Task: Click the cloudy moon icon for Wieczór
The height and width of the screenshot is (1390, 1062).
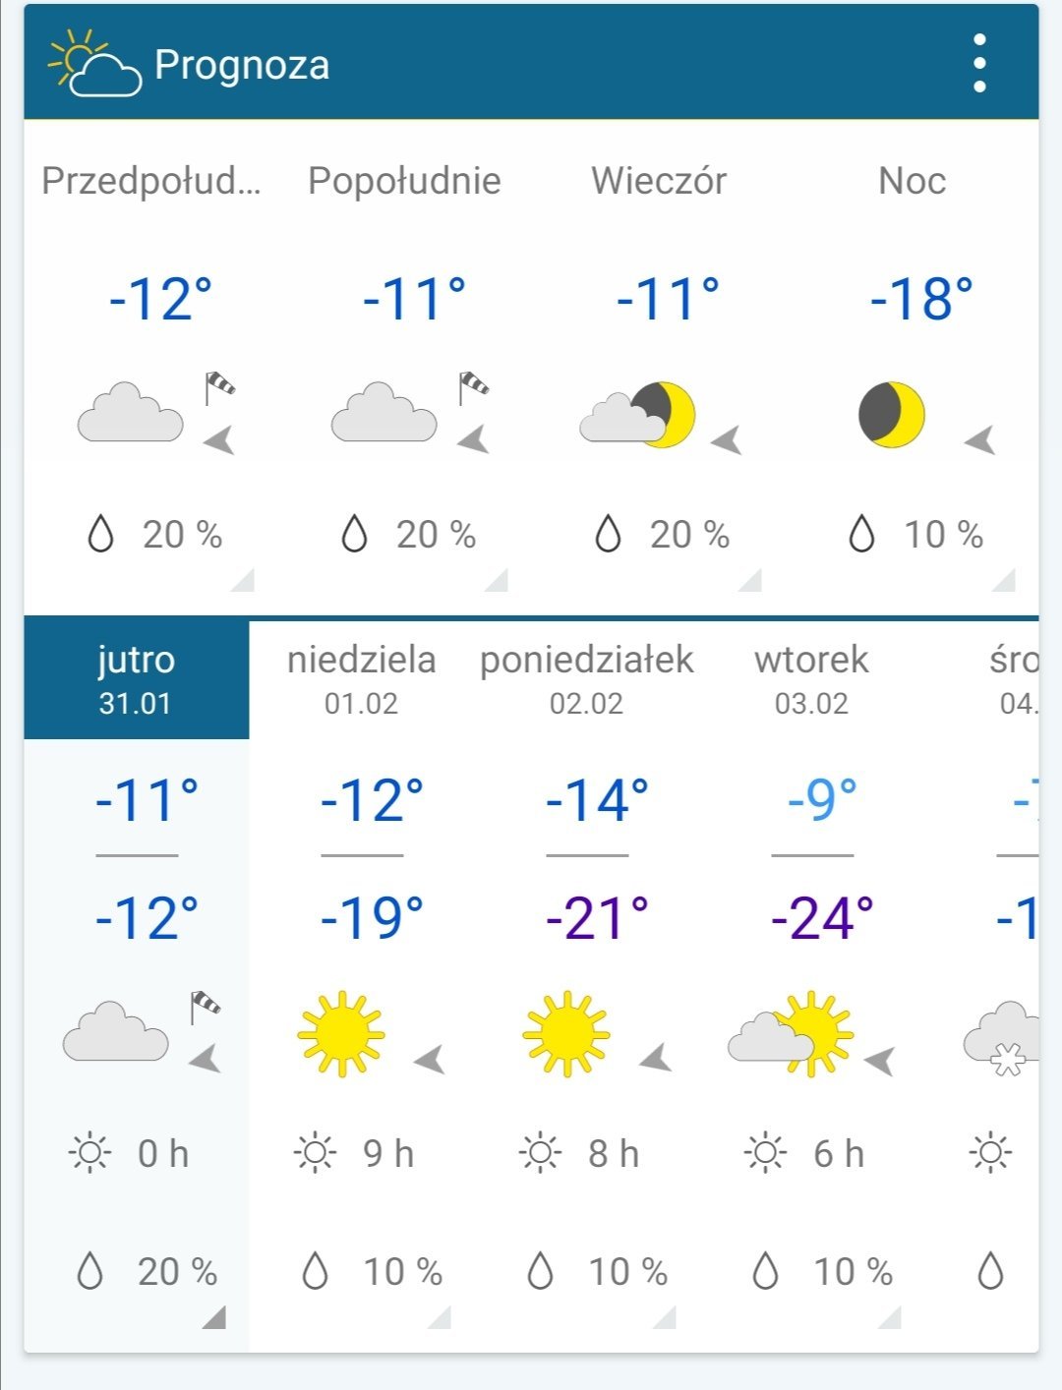Action: 638,415
